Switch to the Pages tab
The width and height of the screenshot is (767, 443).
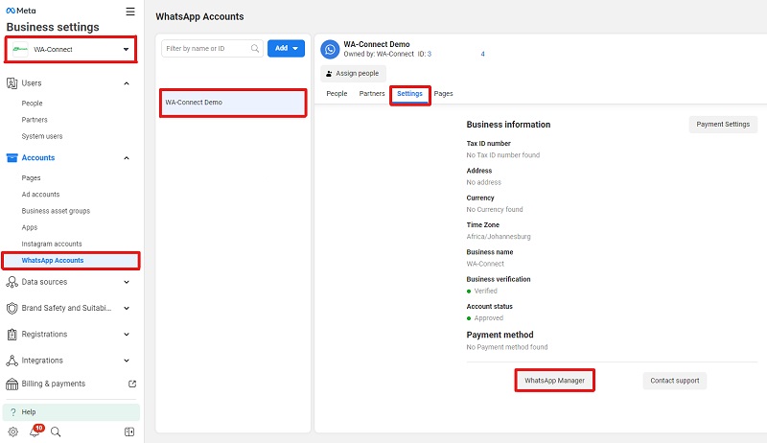(x=443, y=93)
